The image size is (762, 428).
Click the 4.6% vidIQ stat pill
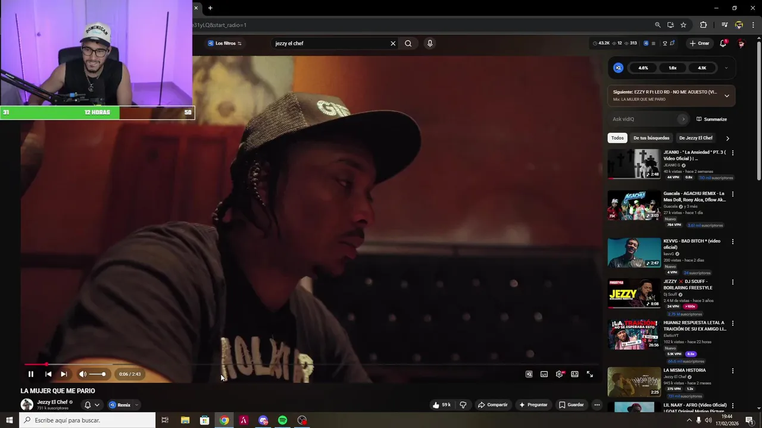tap(644, 68)
